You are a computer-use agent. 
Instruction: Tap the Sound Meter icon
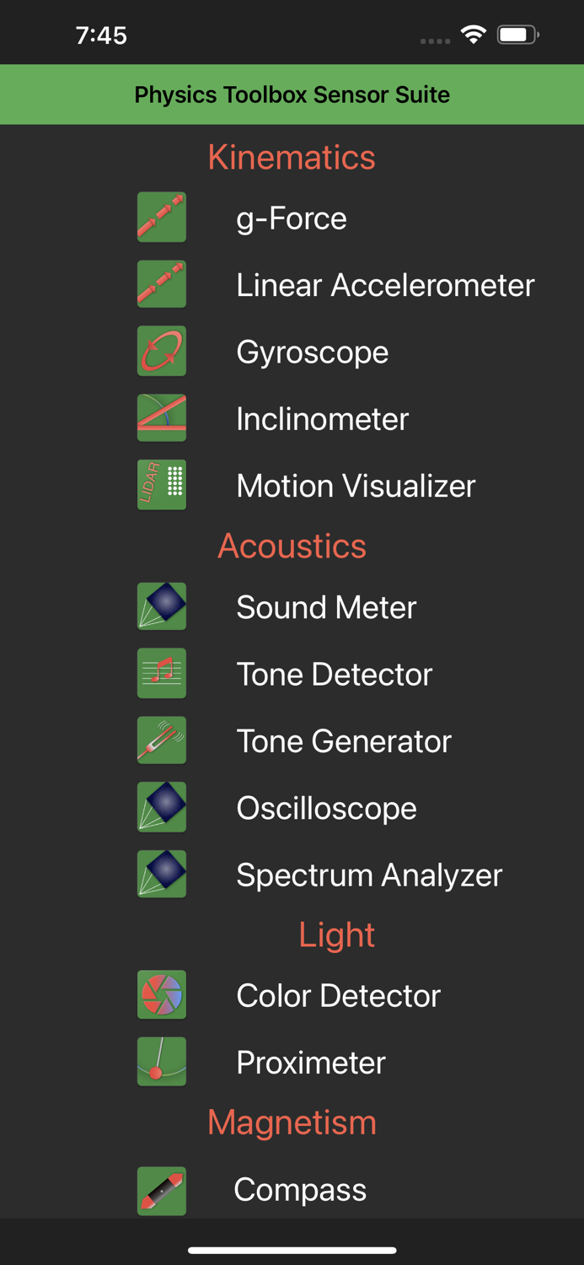(161, 606)
